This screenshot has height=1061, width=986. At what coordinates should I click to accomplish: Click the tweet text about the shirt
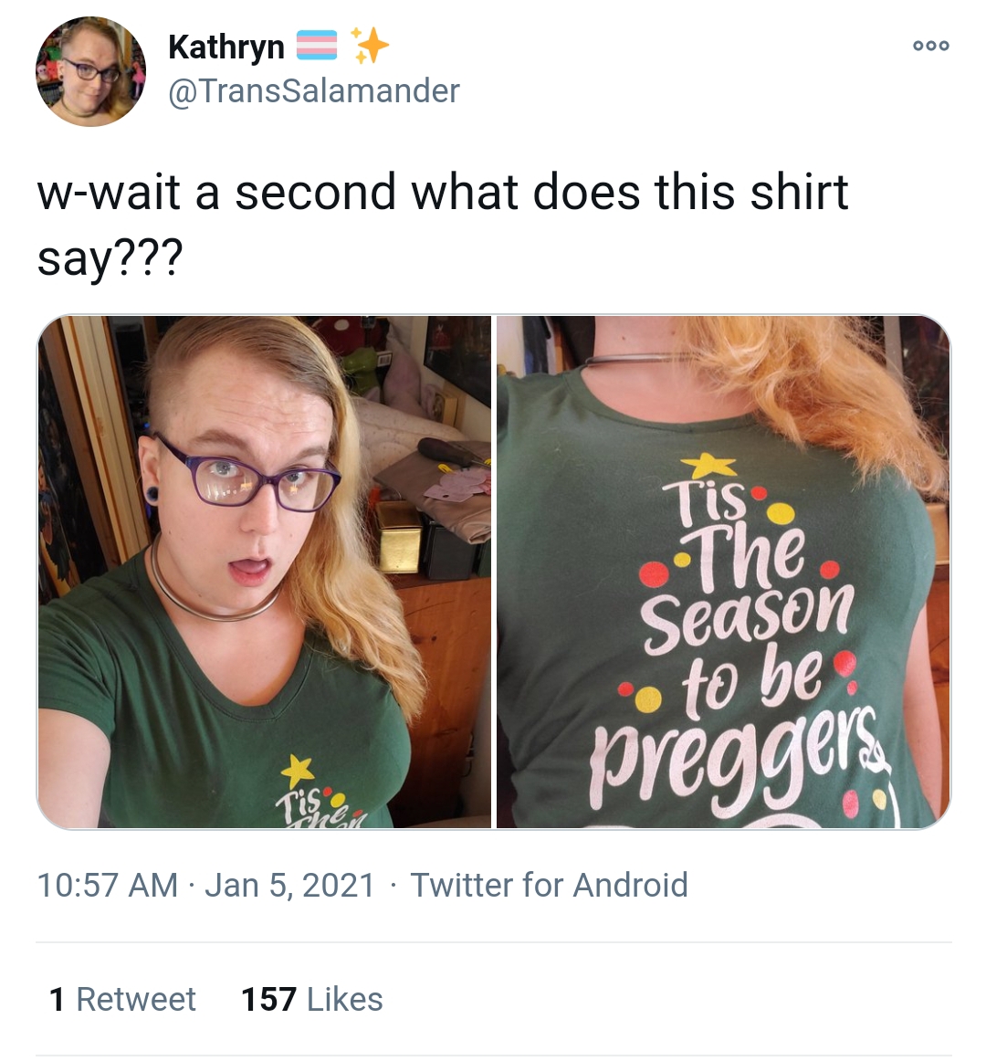pos(443,225)
